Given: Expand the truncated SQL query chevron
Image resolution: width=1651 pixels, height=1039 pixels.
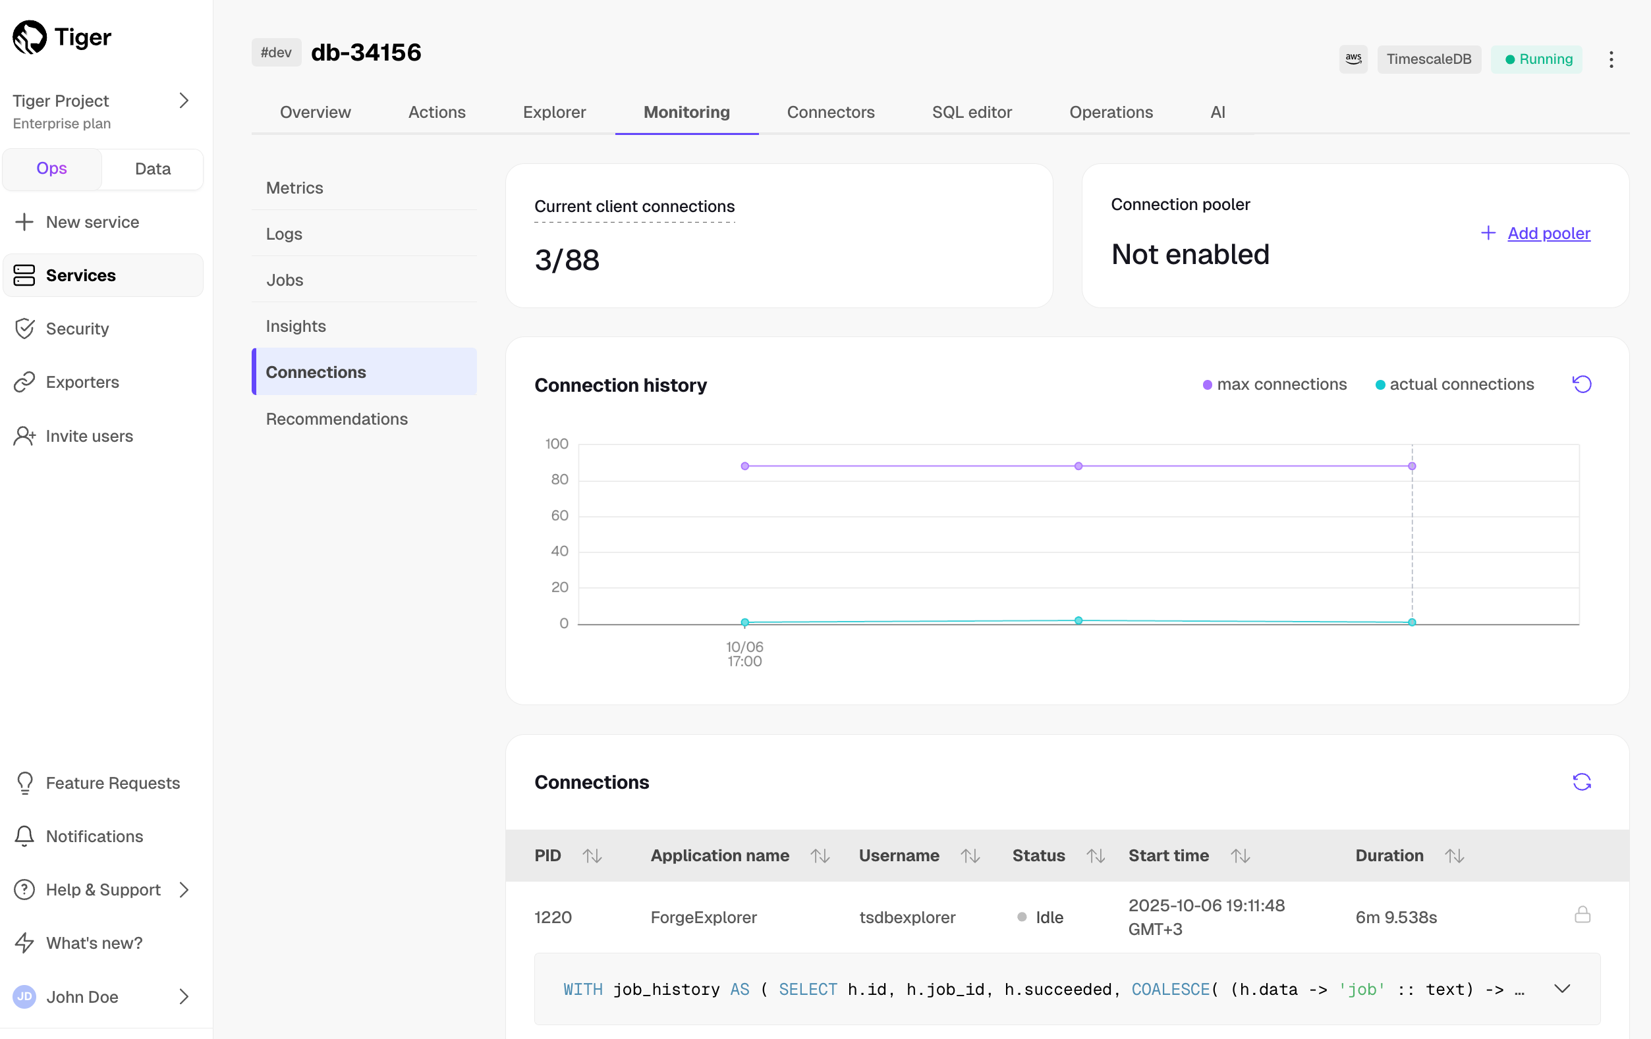Looking at the screenshot, I should point(1562,988).
